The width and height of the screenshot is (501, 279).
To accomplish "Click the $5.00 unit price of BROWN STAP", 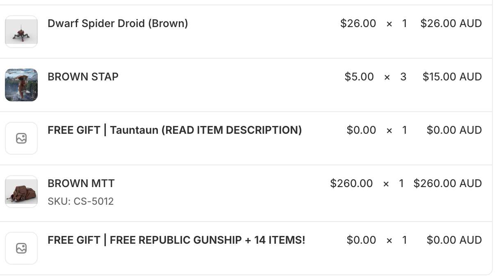I will [359, 77].
